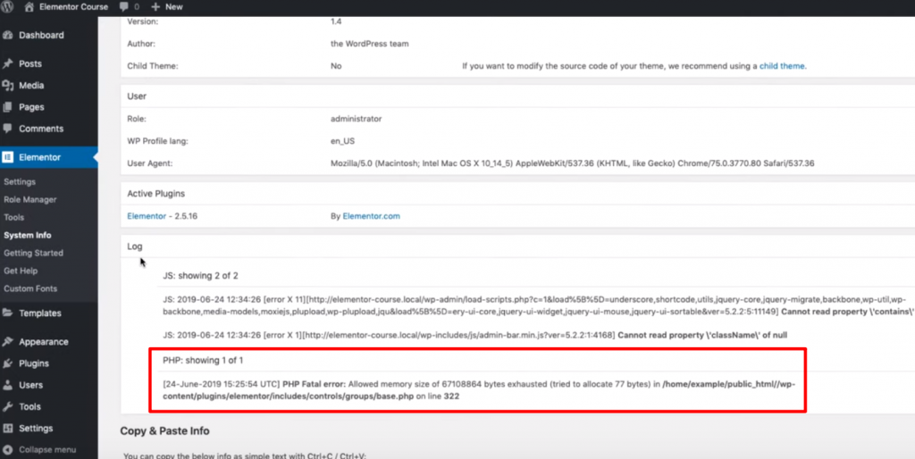Click the Elementor plugin name link

[x=147, y=216]
